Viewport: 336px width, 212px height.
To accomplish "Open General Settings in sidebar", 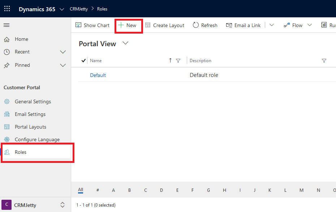I will [x=33, y=101].
